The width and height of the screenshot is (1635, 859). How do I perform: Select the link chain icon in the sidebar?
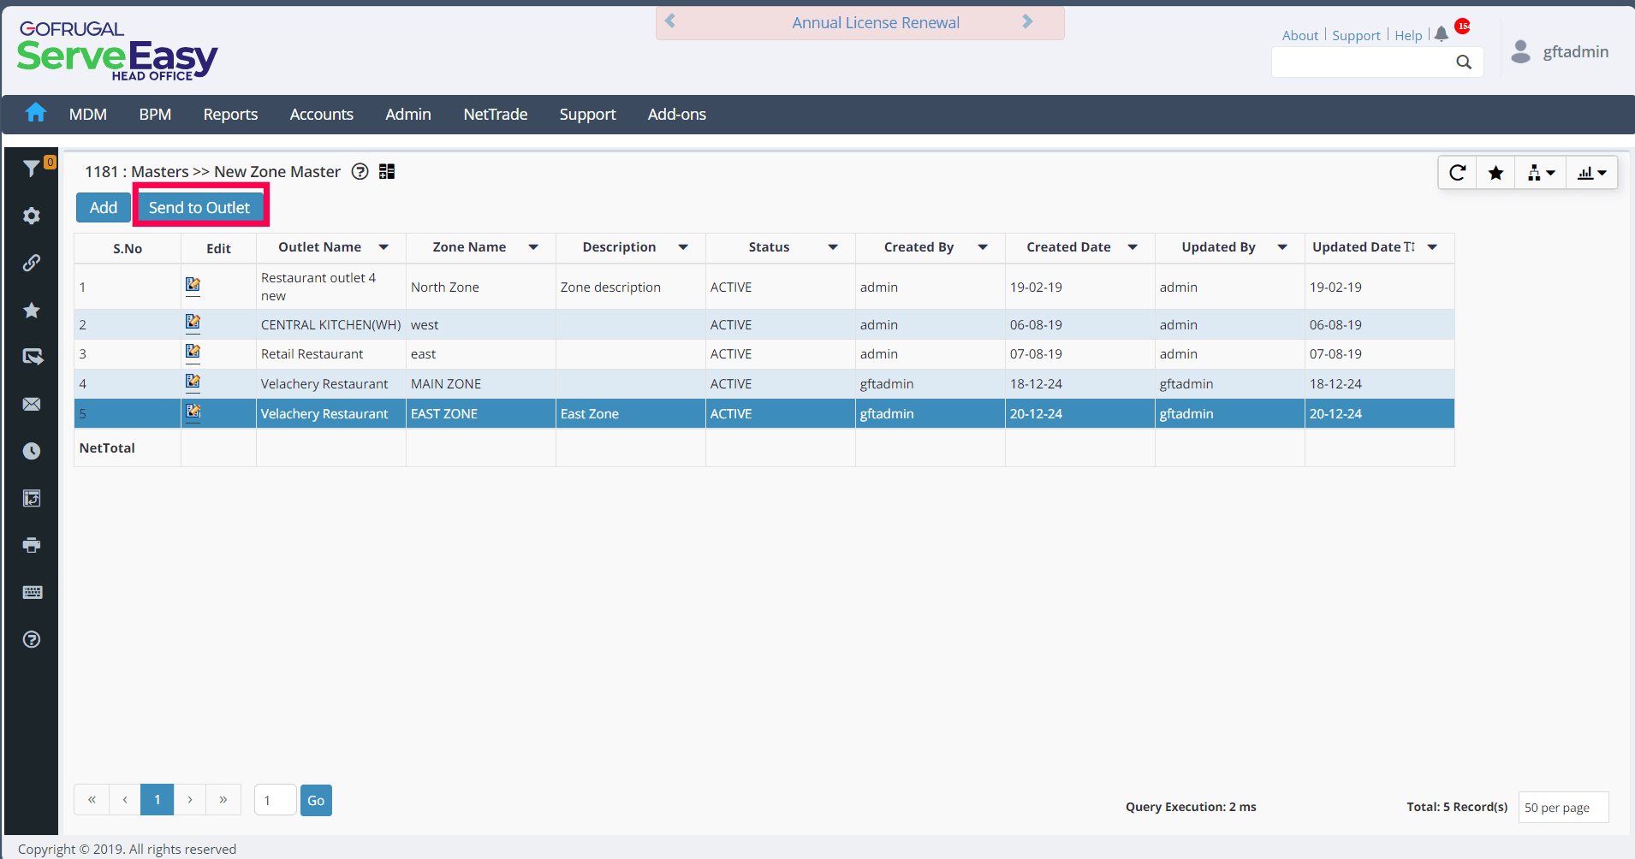coord(32,263)
